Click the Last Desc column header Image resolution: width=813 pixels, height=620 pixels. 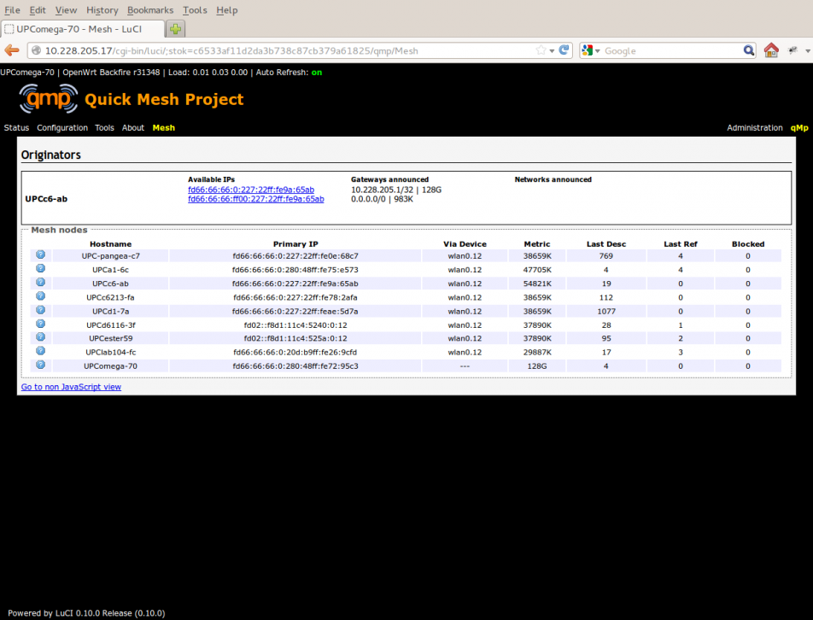tap(606, 244)
